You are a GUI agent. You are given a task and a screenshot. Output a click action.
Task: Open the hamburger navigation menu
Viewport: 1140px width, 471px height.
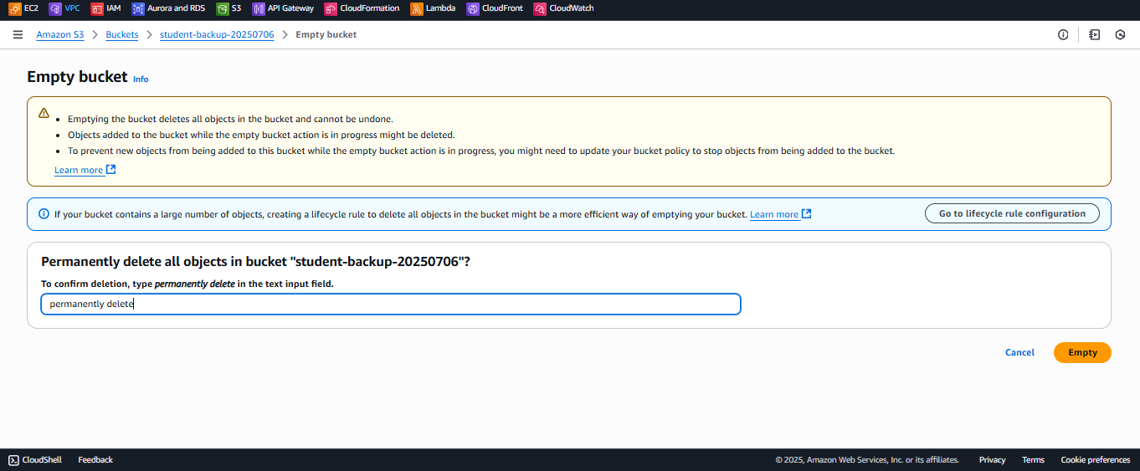[18, 35]
